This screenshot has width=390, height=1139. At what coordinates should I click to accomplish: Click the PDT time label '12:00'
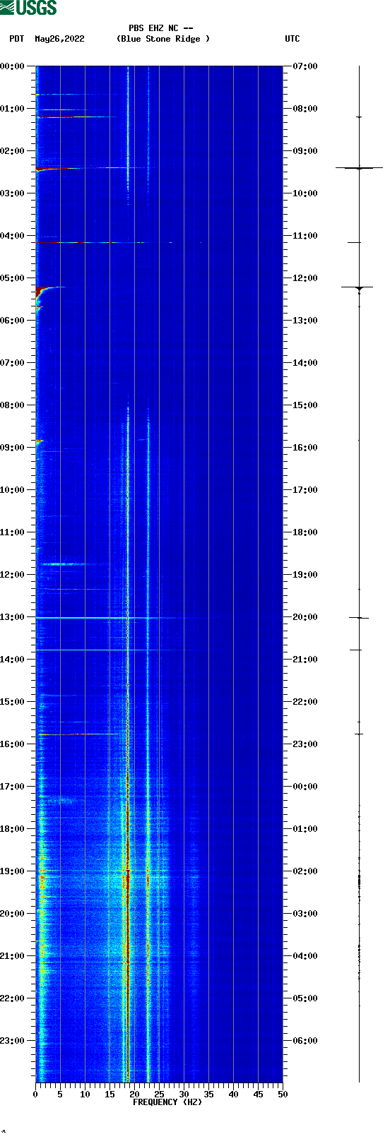click(x=13, y=575)
